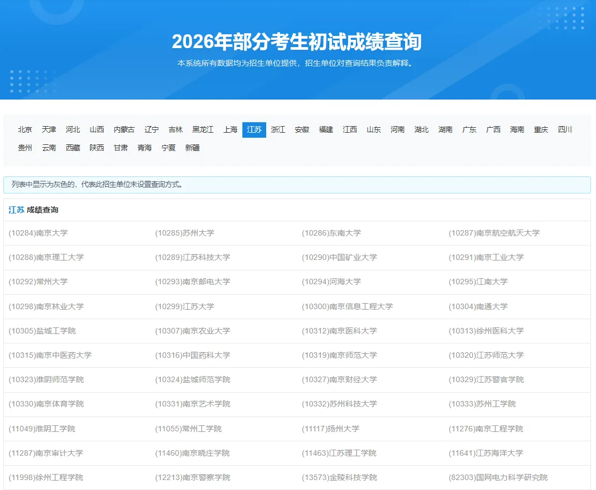
Task: Click (10319)南京师范大学
Action: 339,355
